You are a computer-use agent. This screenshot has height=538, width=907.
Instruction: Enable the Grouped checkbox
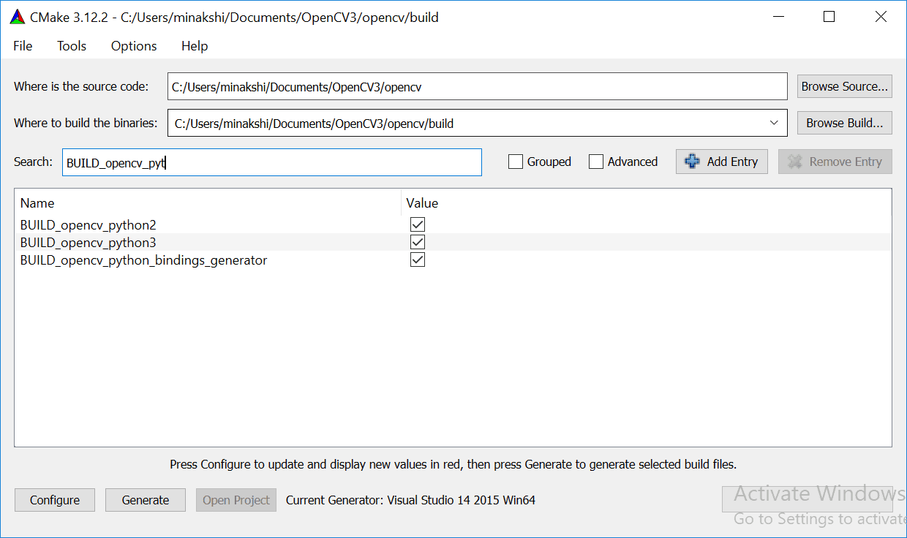(x=516, y=162)
